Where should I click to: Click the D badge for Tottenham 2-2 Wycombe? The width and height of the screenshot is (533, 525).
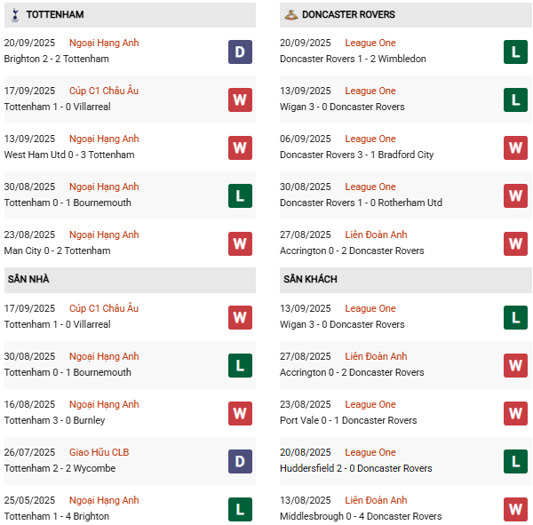240,461
